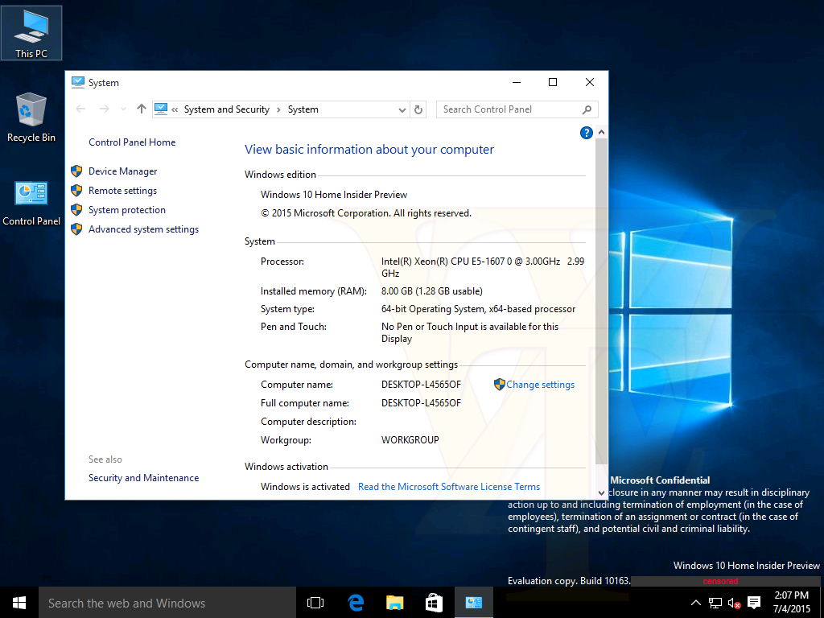This screenshot has height=618, width=824.
Task: Open Device Manager link
Action: (122, 171)
